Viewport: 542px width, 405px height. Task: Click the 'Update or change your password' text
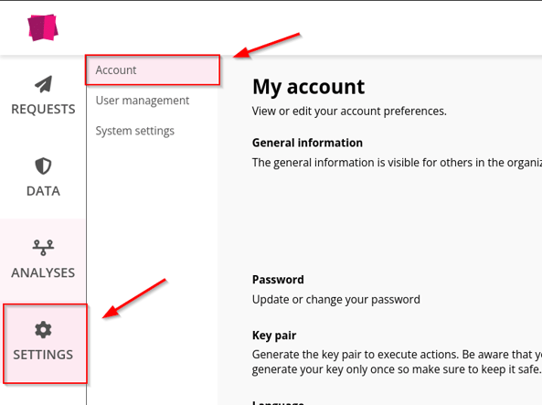pyautogui.click(x=336, y=299)
